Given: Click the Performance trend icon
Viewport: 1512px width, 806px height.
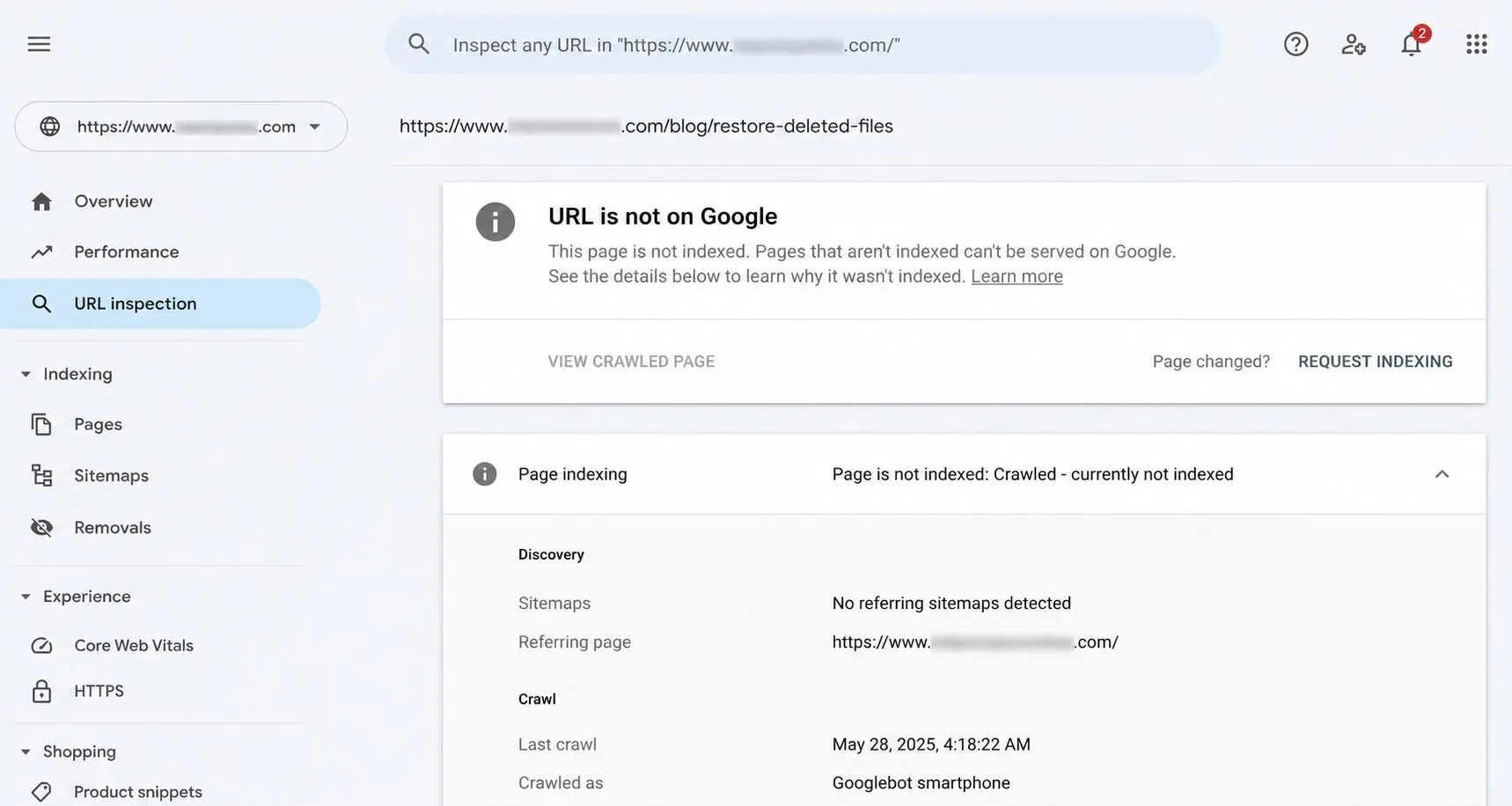Looking at the screenshot, I should [41, 253].
